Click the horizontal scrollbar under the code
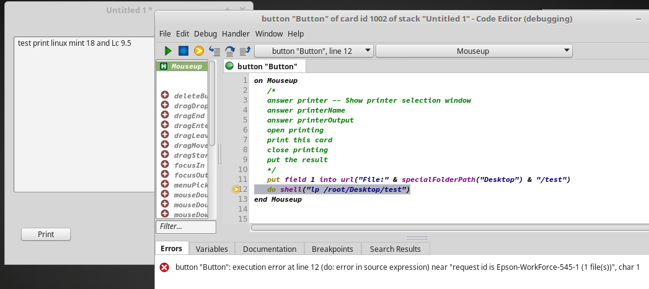The image size is (649, 289). pos(446,228)
